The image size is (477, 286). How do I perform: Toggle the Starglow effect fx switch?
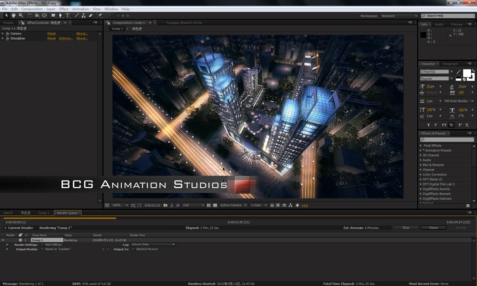(x=7, y=38)
